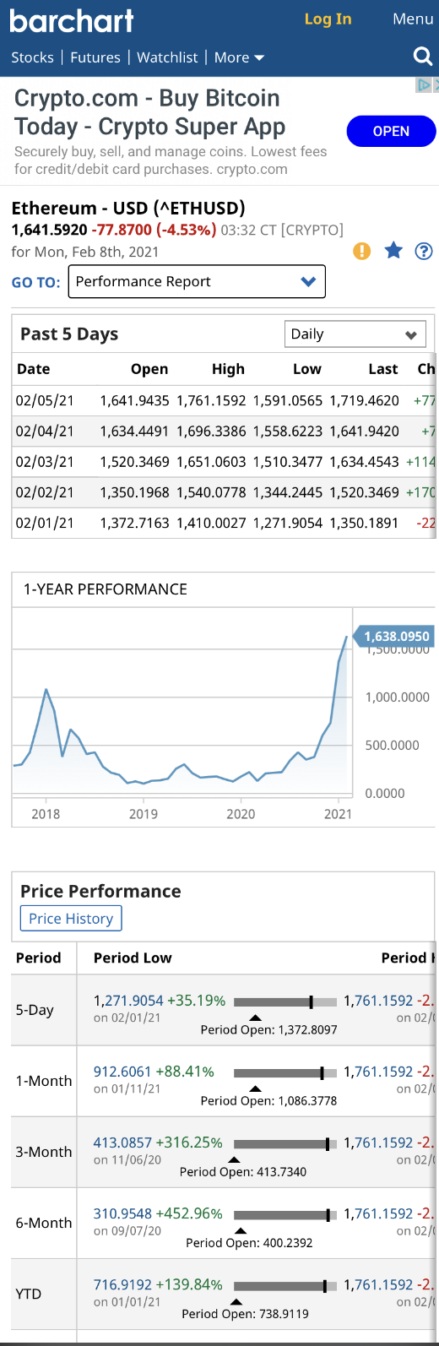Add to watchlist with star icon
Image resolution: width=439 pixels, height=1346 pixels.
(x=393, y=250)
